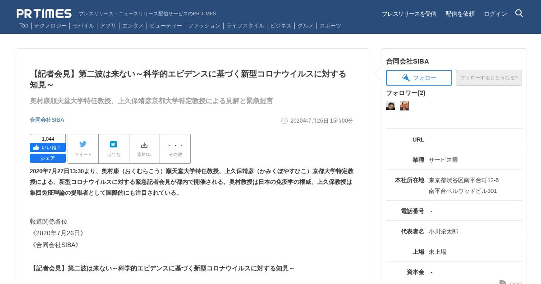Open the アプリ category

(x=108, y=26)
